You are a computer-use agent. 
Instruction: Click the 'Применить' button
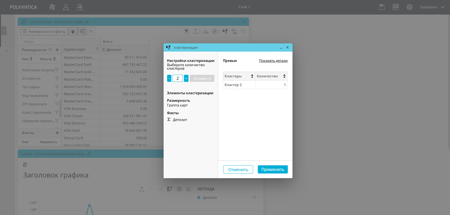(273, 170)
